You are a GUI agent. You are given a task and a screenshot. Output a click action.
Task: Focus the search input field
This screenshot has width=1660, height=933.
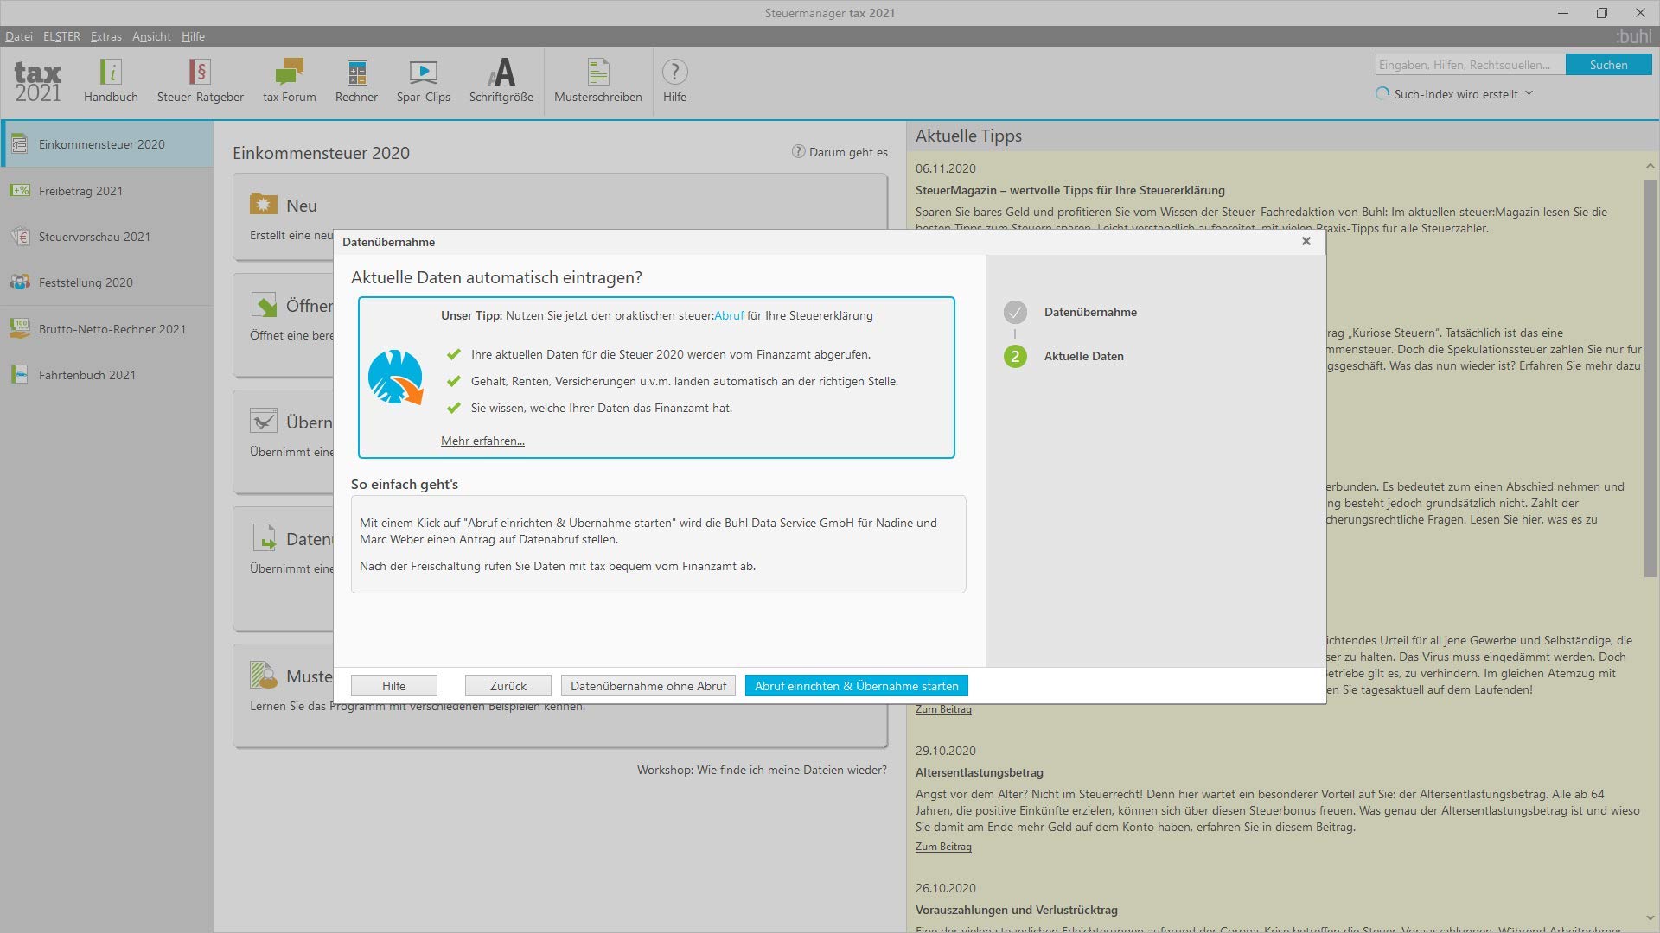1470,65
